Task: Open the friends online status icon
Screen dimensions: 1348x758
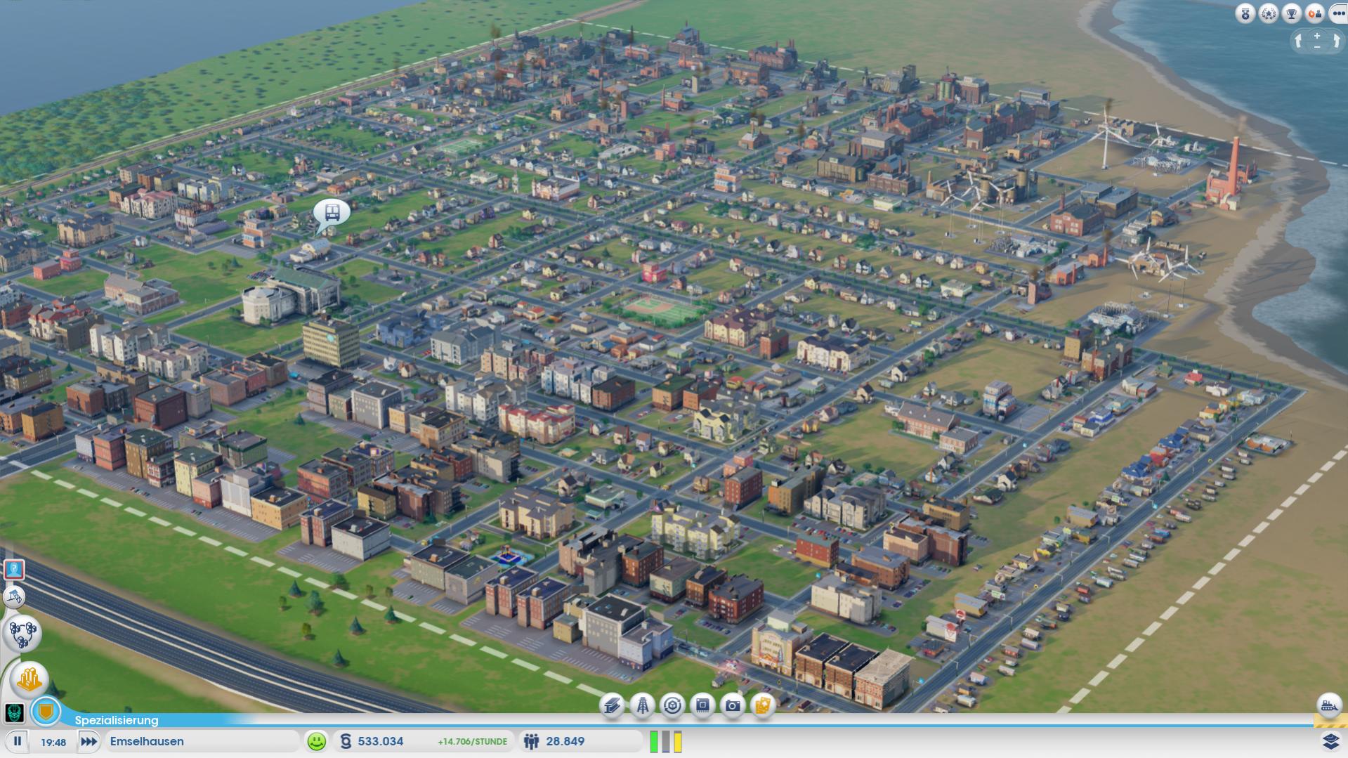Action: [x=1315, y=13]
